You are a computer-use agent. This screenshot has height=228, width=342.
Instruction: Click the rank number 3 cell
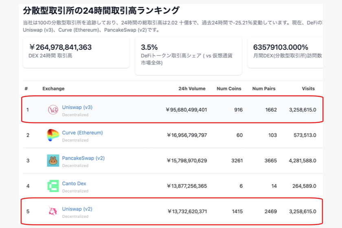click(28, 161)
